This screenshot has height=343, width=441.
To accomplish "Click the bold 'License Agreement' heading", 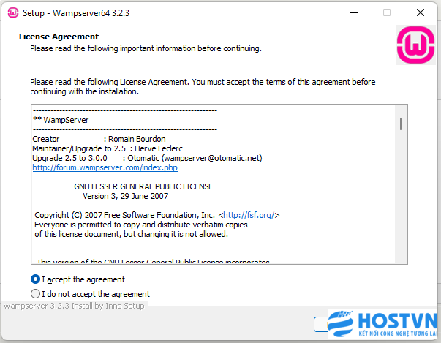I will tap(59, 37).
